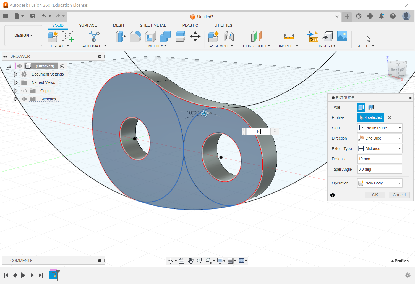Cancel the Extrude operation
The height and width of the screenshot is (284, 415).
(x=399, y=195)
